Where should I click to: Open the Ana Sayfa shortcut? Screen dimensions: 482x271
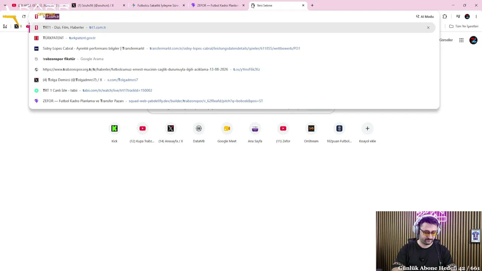pyautogui.click(x=255, y=132)
